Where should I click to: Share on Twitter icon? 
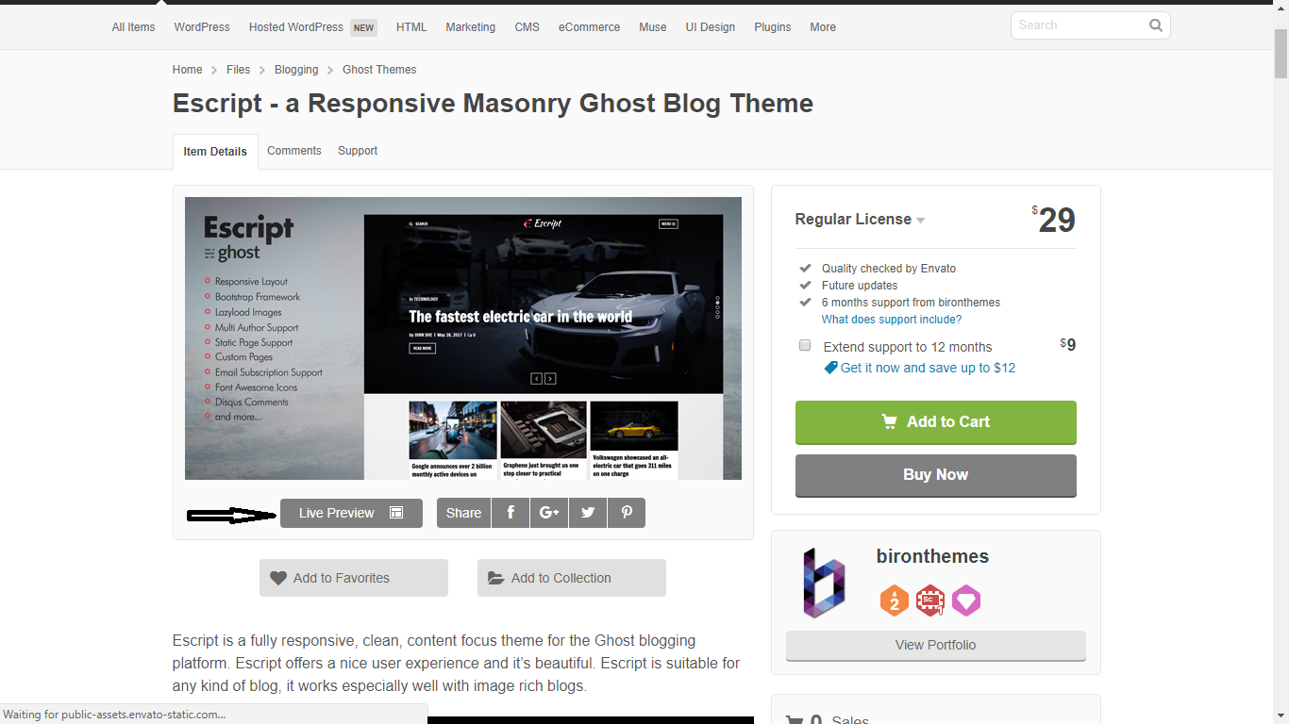coord(588,513)
